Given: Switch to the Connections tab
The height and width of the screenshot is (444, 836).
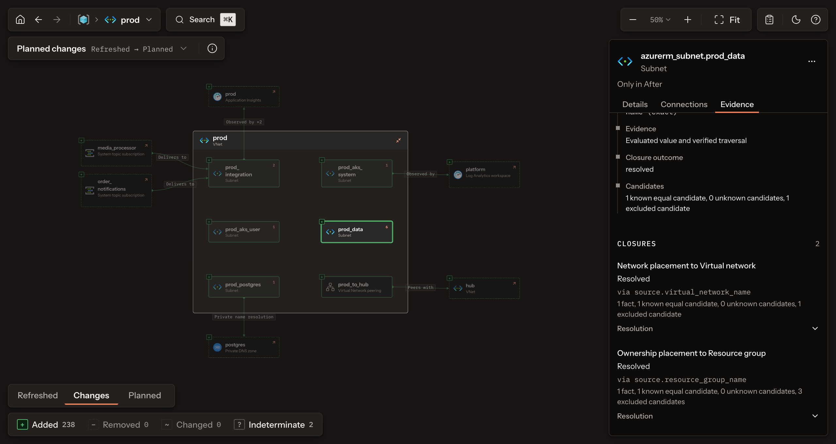Looking at the screenshot, I should [x=684, y=104].
